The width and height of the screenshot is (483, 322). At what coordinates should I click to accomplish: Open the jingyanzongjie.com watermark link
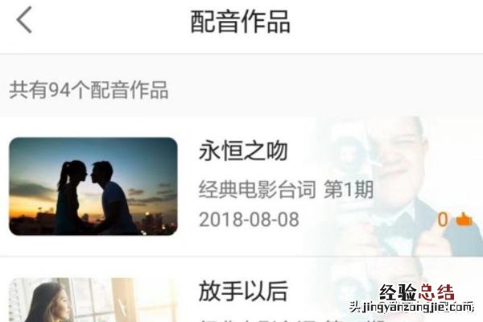pos(412,307)
